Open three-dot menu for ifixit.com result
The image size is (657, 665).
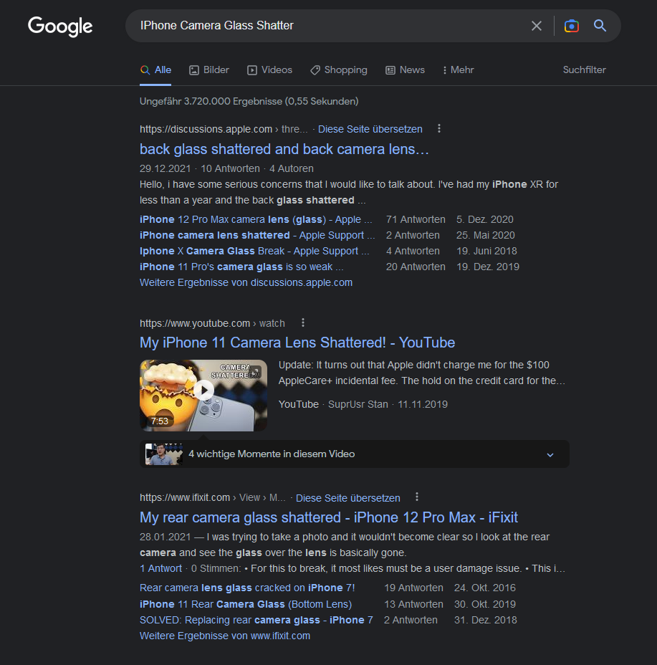point(417,497)
